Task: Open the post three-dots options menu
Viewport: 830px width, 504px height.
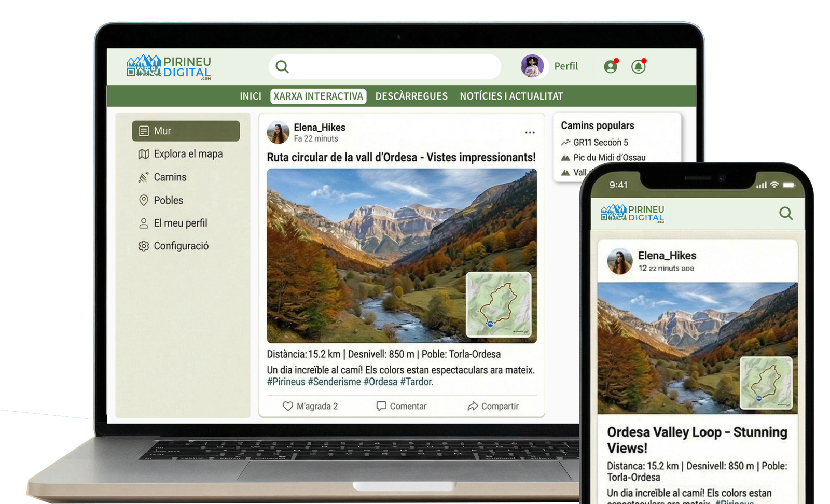Action: 529,133
